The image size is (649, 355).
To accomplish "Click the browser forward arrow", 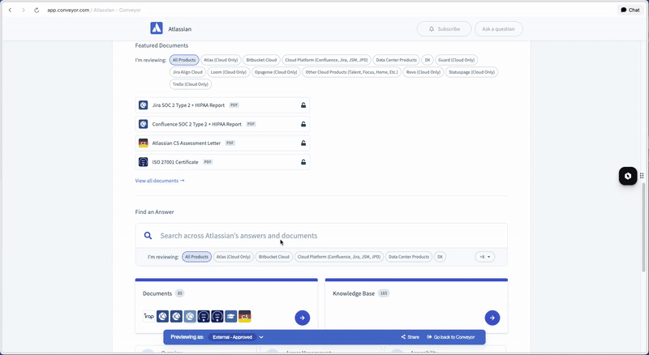I will [24, 10].
